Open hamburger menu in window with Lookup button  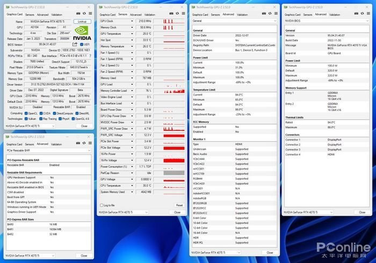coord(90,13)
